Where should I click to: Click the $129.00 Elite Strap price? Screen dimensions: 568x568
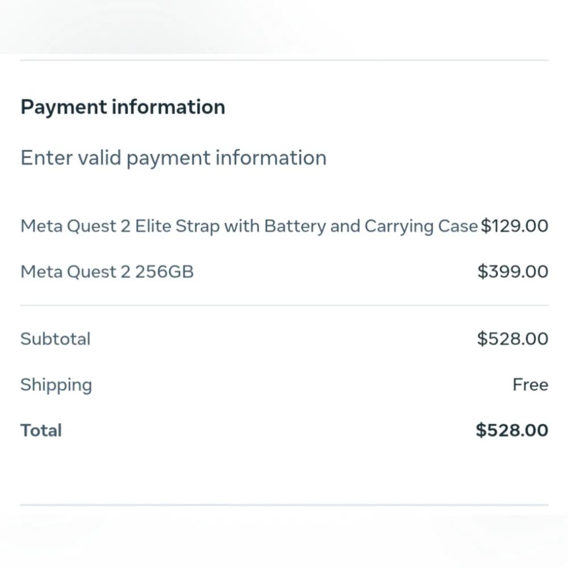coord(515,226)
